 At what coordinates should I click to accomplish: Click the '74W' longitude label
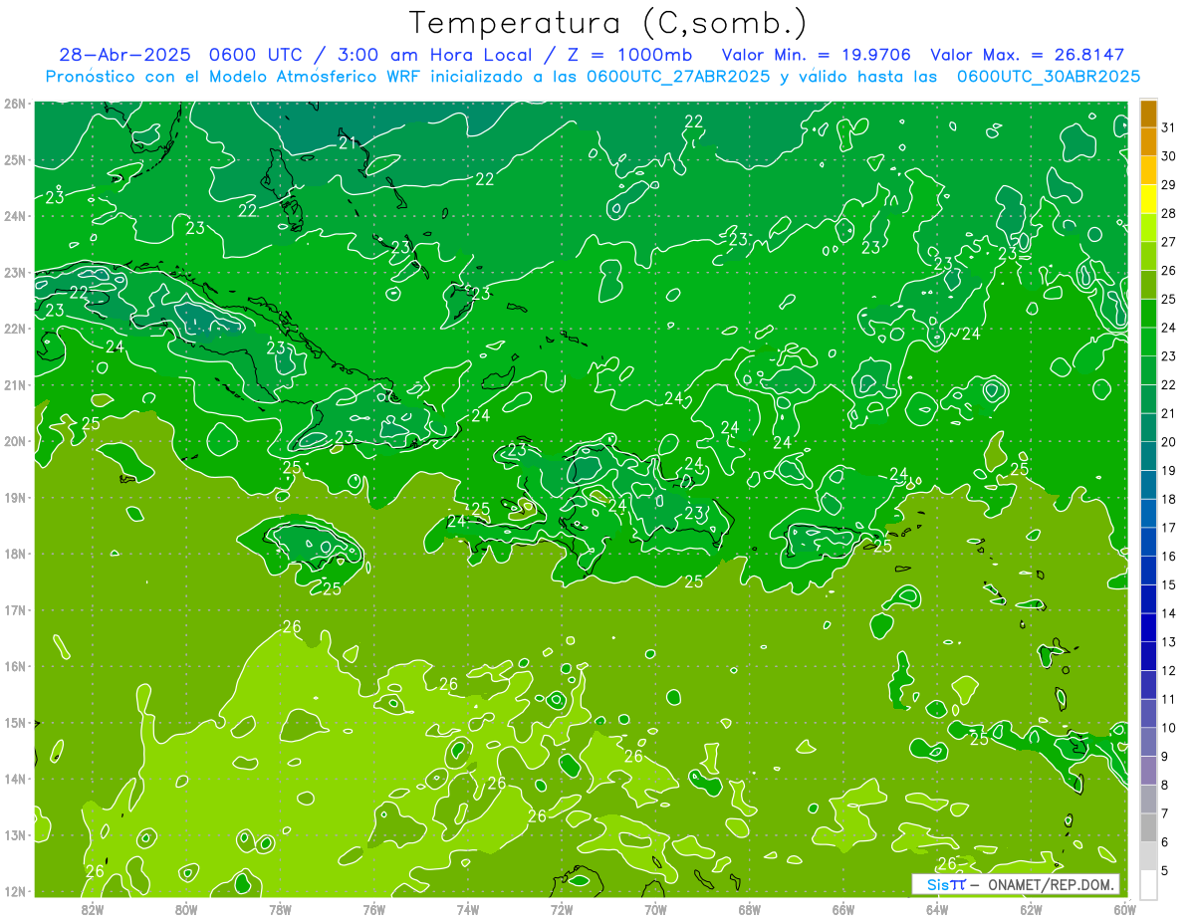(x=468, y=909)
